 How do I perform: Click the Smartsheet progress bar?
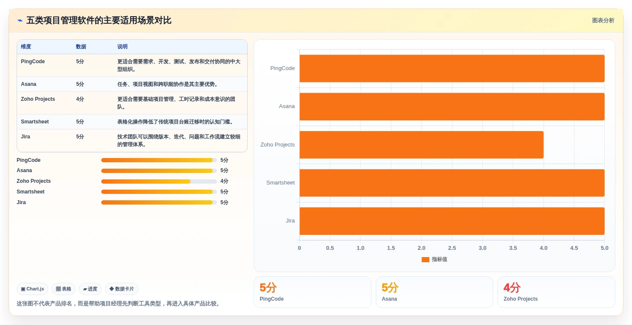tap(159, 192)
